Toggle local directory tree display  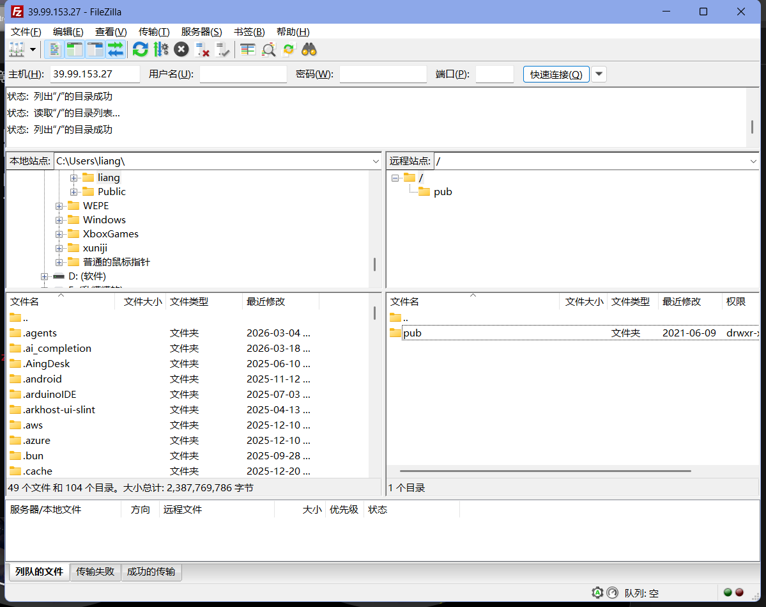click(x=74, y=49)
